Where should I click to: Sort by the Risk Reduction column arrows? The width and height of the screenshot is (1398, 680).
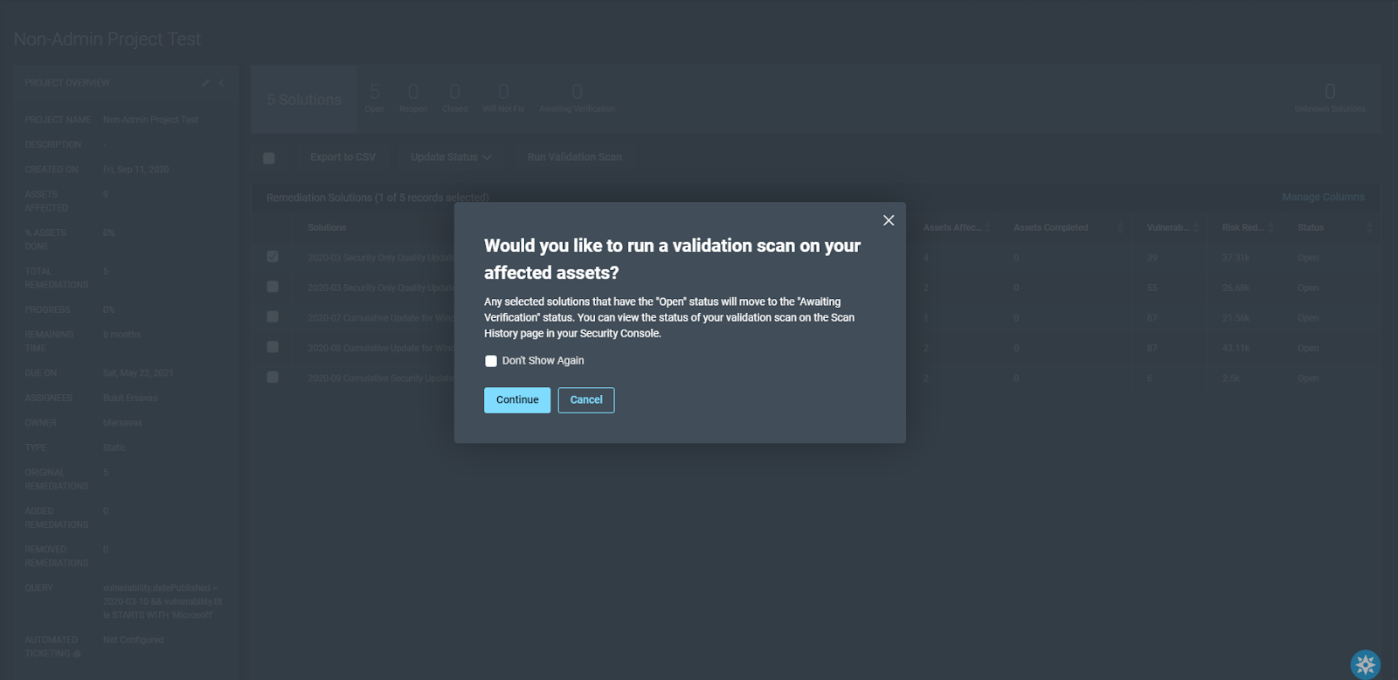click(1271, 228)
